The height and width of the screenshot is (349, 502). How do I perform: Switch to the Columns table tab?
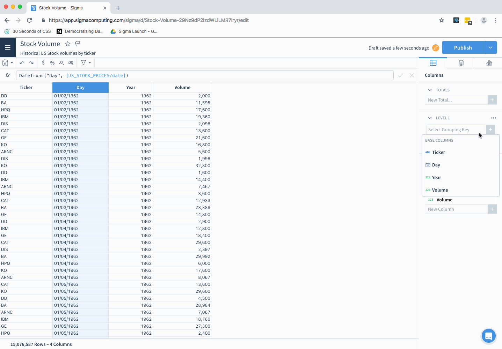[433, 63]
